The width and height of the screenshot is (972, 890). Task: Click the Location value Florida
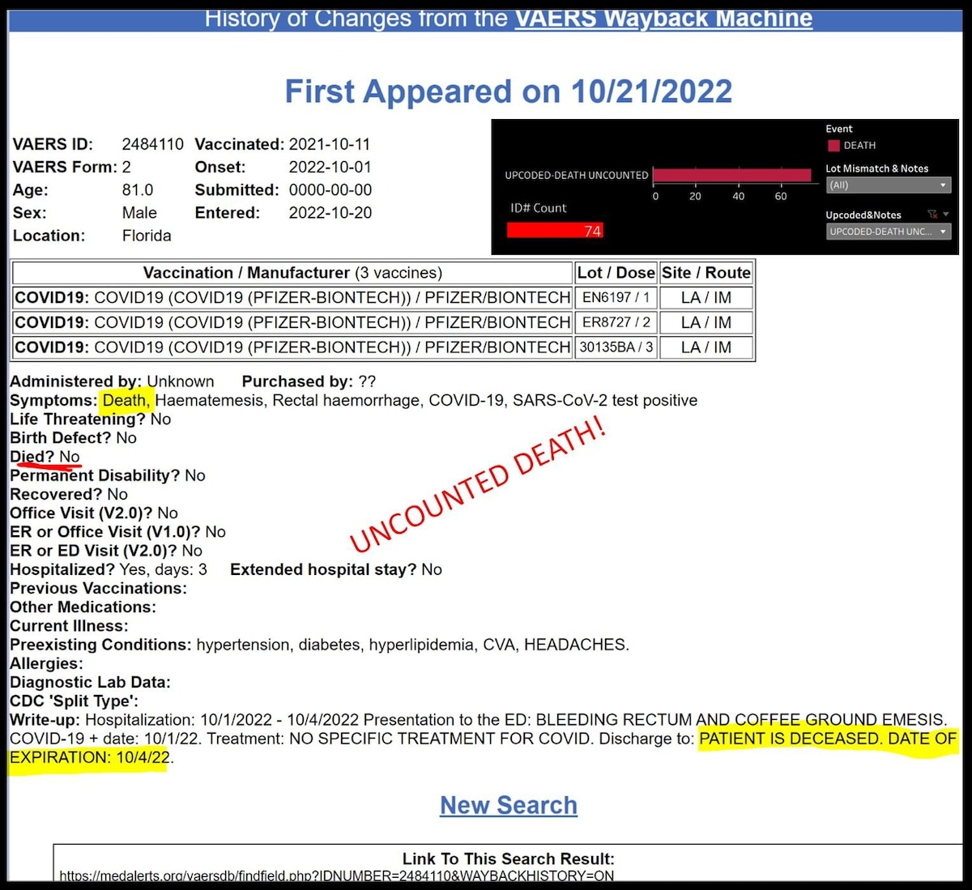(147, 236)
